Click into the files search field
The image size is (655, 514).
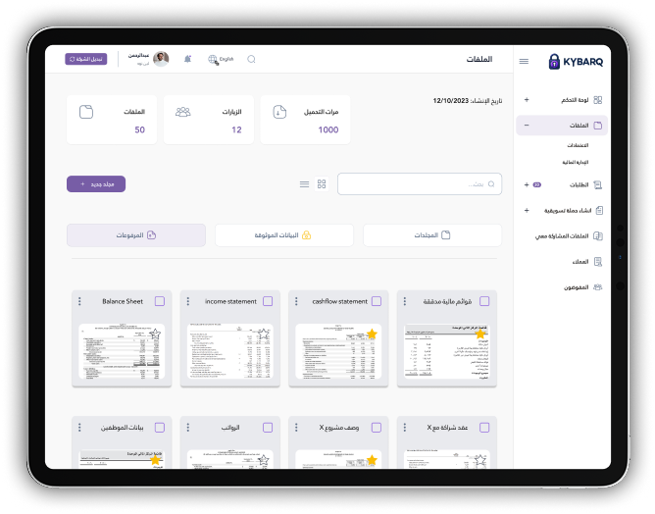420,183
